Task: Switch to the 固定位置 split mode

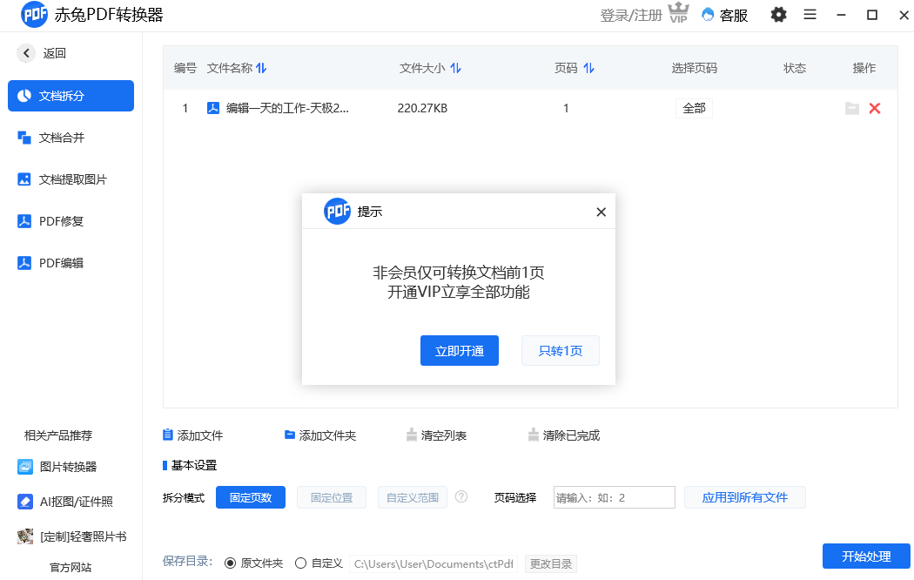Action: click(331, 496)
